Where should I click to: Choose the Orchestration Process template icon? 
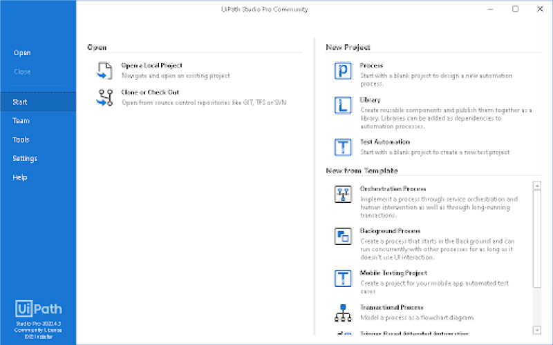click(x=343, y=194)
